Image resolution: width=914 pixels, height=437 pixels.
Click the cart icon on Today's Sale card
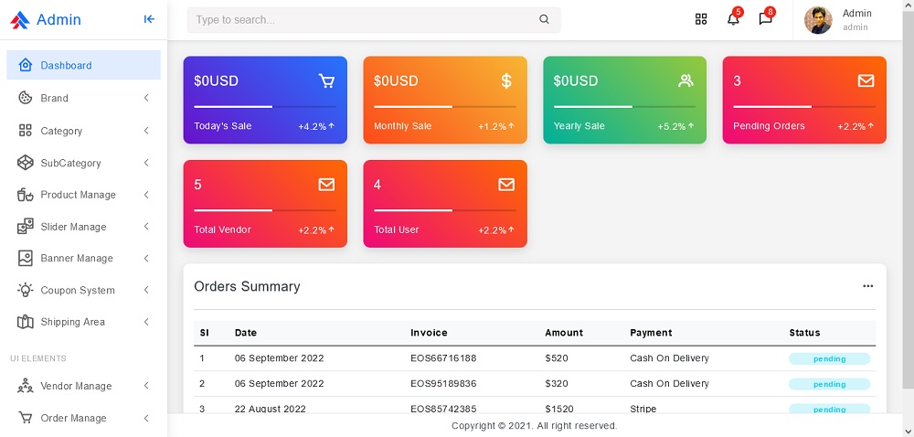[x=326, y=81]
